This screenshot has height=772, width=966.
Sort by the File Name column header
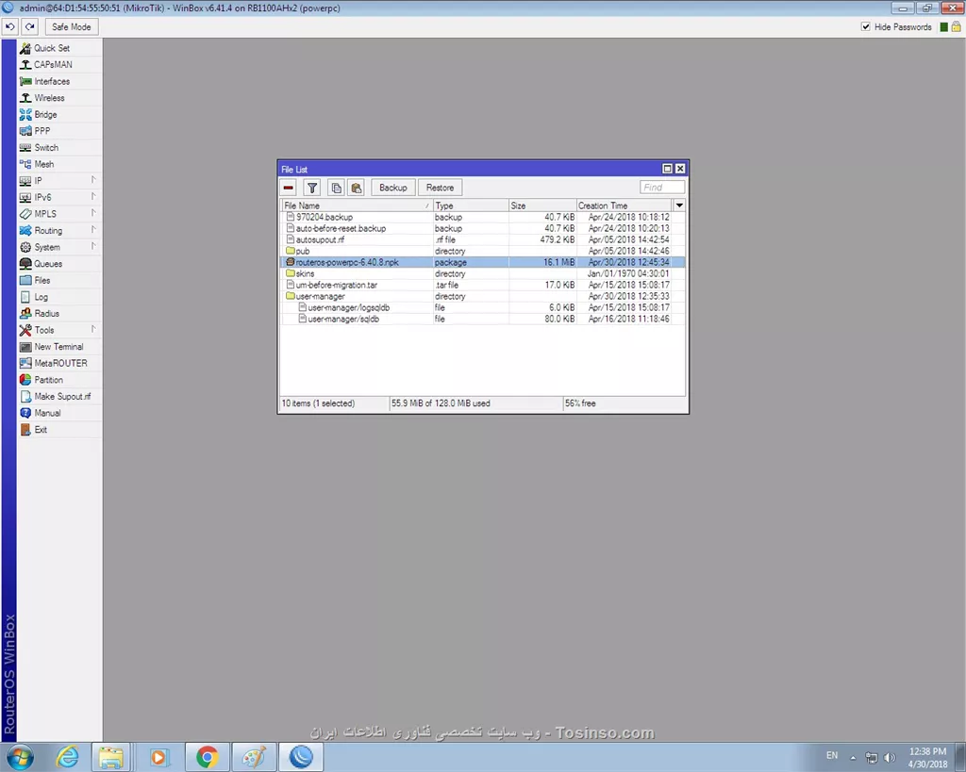tap(358, 205)
